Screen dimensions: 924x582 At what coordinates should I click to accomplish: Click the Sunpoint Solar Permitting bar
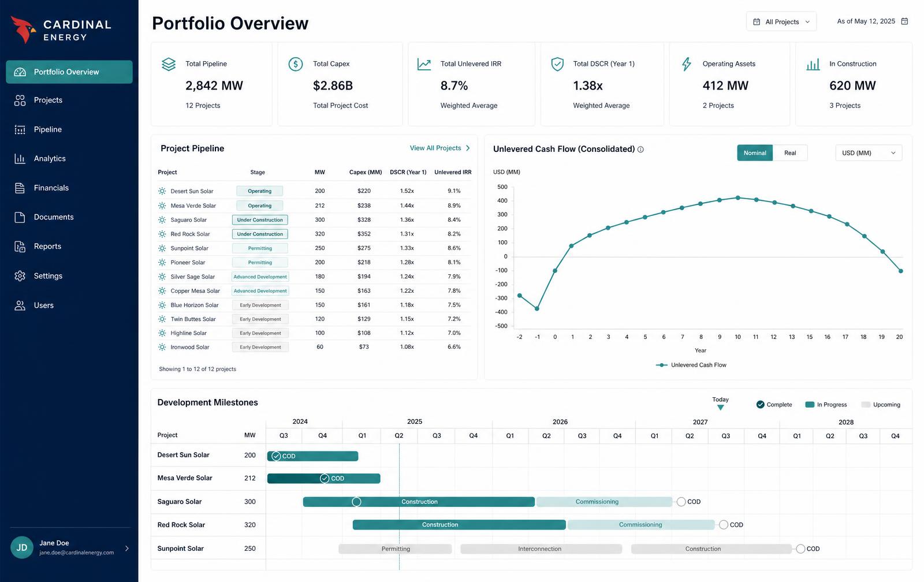point(396,549)
